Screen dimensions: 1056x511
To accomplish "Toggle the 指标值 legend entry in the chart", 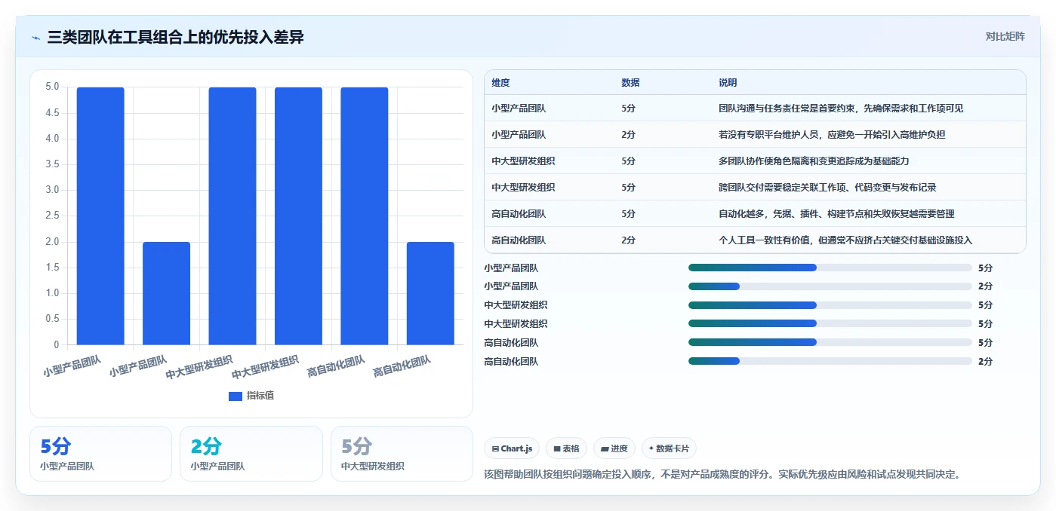I will (251, 396).
